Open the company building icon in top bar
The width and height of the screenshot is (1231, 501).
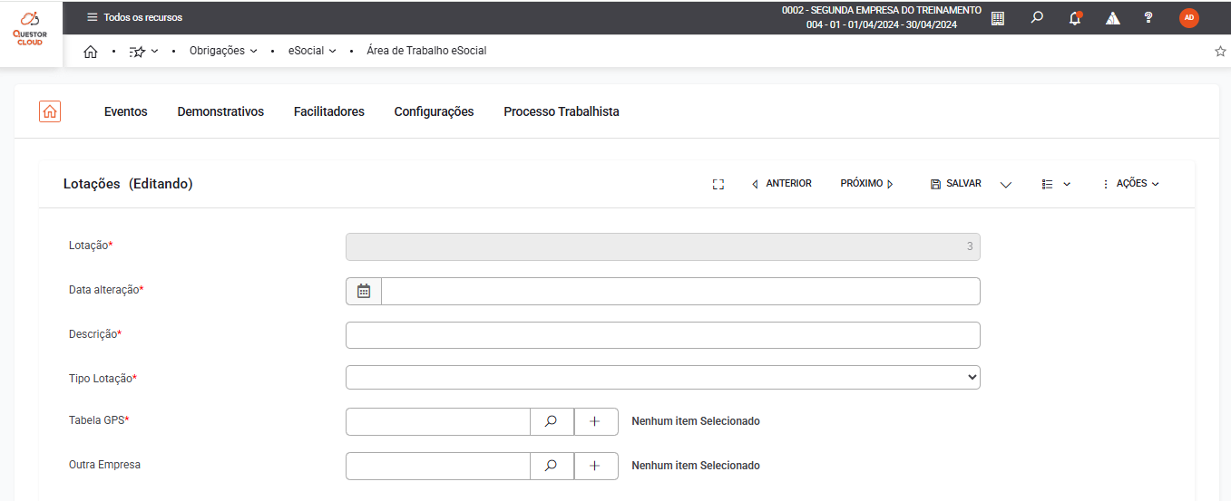(998, 17)
